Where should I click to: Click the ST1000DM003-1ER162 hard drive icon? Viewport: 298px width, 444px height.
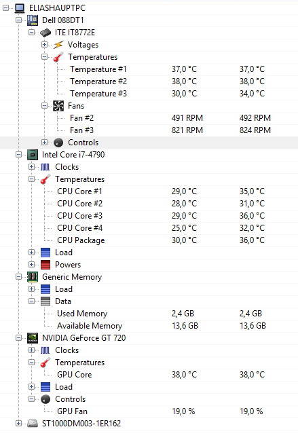(x=33, y=424)
